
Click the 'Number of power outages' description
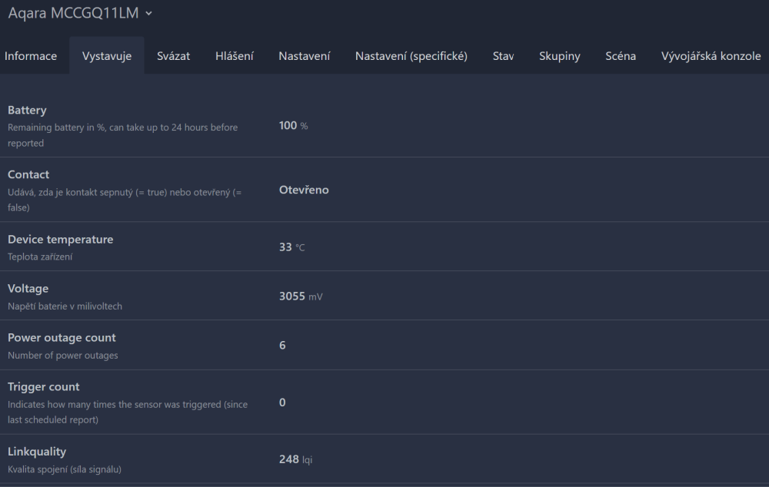[x=63, y=355]
